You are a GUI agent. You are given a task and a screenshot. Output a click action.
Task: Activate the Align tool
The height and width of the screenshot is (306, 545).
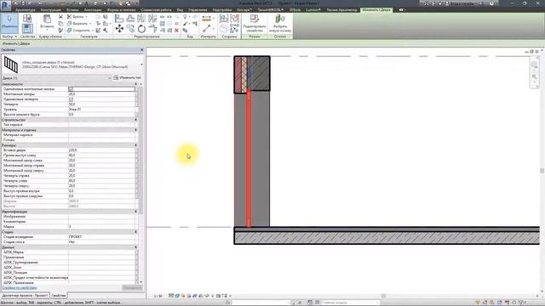pos(119,19)
